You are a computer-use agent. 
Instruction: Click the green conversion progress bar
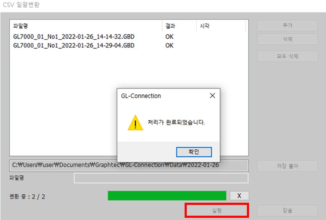[x=167, y=196]
